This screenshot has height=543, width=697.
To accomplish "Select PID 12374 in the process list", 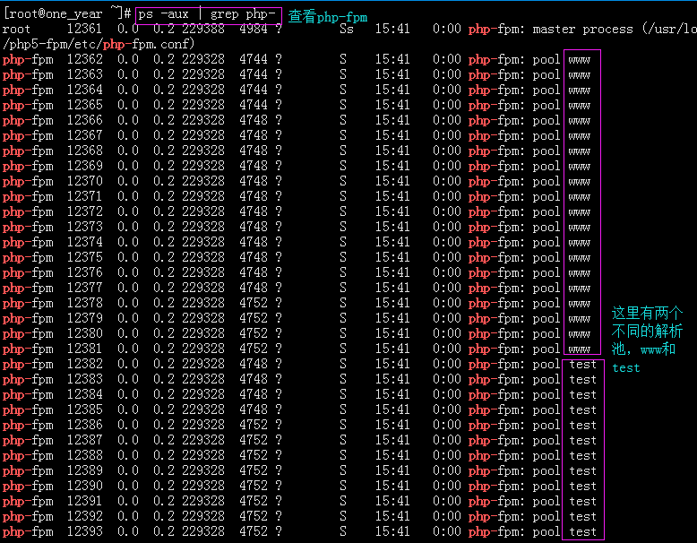I will (x=84, y=242).
